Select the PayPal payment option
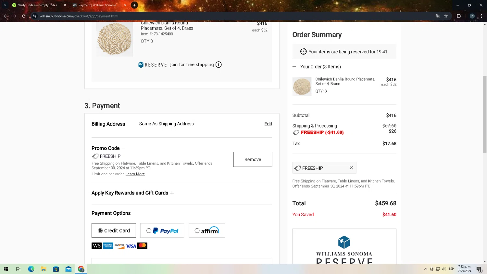The height and width of the screenshot is (274, 487). tap(162, 230)
